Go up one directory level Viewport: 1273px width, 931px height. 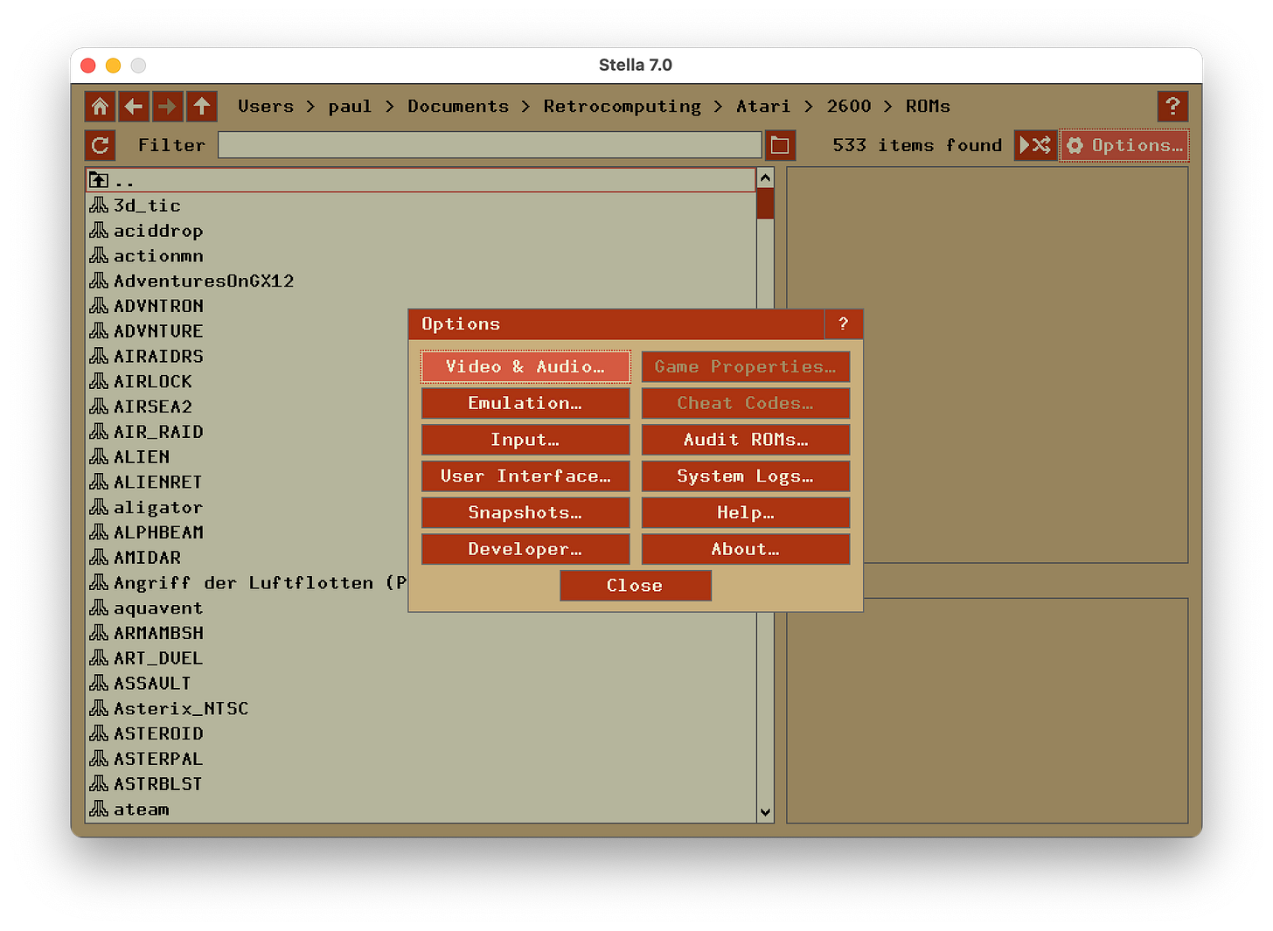(x=201, y=107)
